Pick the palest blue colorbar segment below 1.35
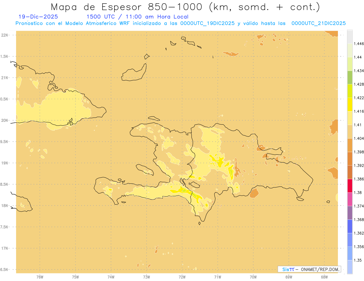The width and height of the screenshot is (364, 281). pos(350,267)
